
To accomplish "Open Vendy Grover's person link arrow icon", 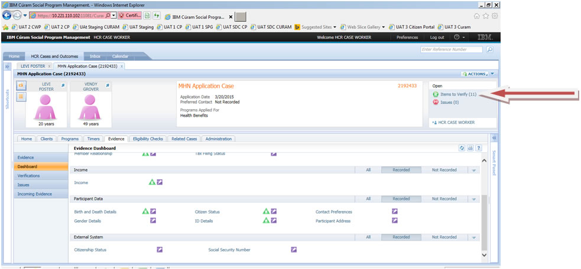I will [x=108, y=86].
